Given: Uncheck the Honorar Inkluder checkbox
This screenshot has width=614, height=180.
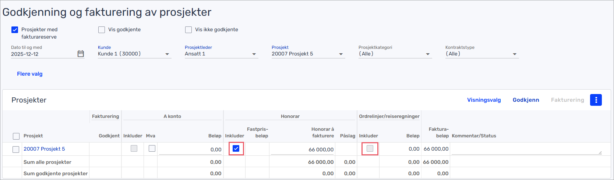Looking at the screenshot, I should click(x=236, y=148).
